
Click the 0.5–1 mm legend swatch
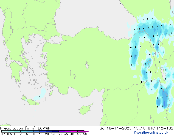[11, 131]
